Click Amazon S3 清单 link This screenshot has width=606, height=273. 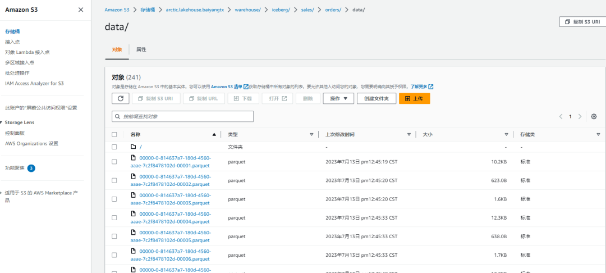point(227,87)
